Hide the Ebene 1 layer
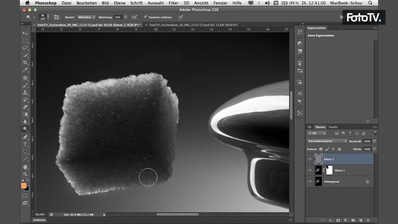398x224 pixels. pos(310,170)
